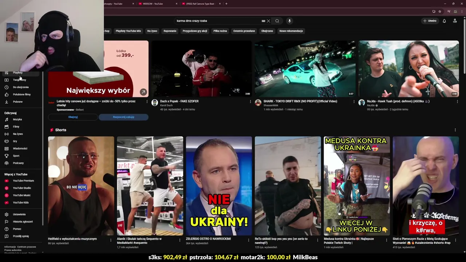Open Prześlij opinię feedback
This screenshot has width=466, height=262.
pyautogui.click(x=21, y=236)
